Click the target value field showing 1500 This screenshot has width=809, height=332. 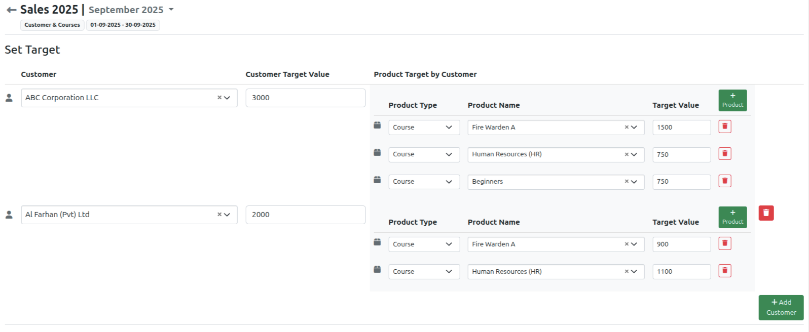tap(682, 128)
